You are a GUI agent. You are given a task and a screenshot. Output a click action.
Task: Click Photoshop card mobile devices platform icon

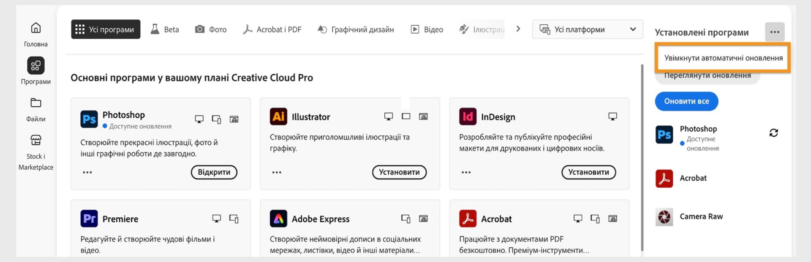[x=216, y=119]
